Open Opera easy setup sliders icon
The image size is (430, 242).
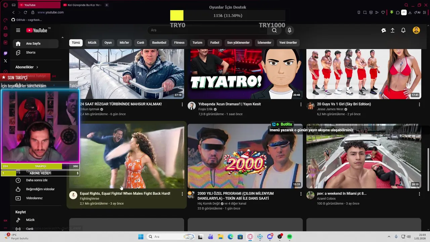coord(425,12)
